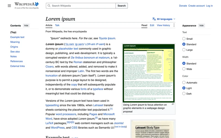Click Create account link
The width and height of the screenshot is (221, 138).
tap(196, 6)
